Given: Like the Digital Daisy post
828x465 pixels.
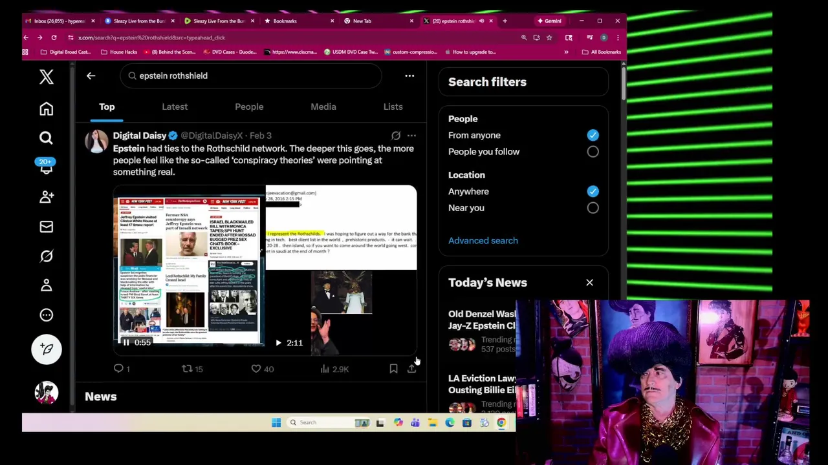Looking at the screenshot, I should 262,369.
